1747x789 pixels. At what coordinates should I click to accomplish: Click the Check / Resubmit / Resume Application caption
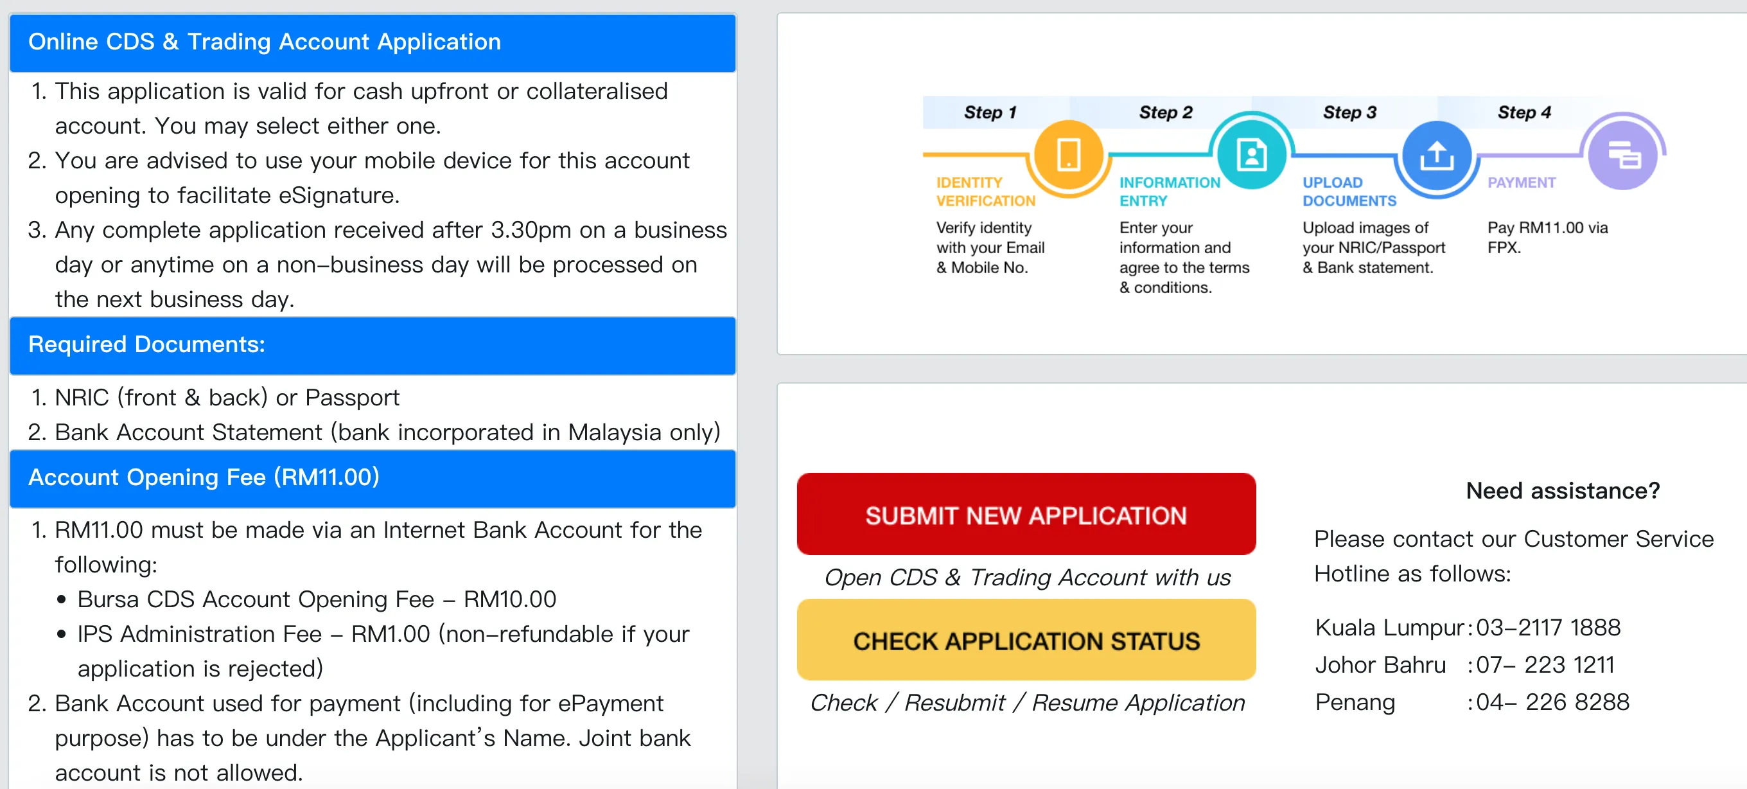1028,703
